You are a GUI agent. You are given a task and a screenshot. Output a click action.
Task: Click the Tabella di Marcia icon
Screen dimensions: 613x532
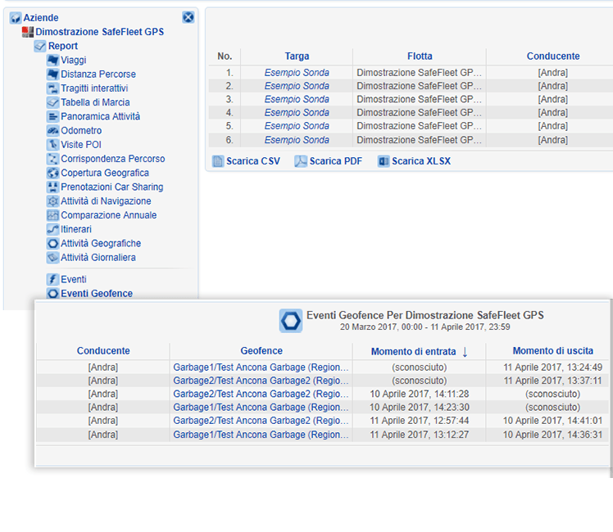tap(52, 102)
